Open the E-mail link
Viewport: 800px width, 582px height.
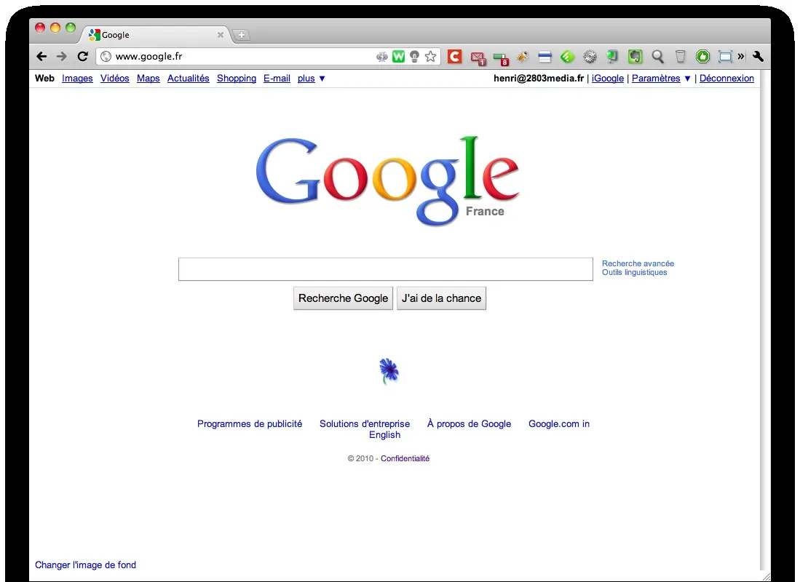tap(277, 78)
